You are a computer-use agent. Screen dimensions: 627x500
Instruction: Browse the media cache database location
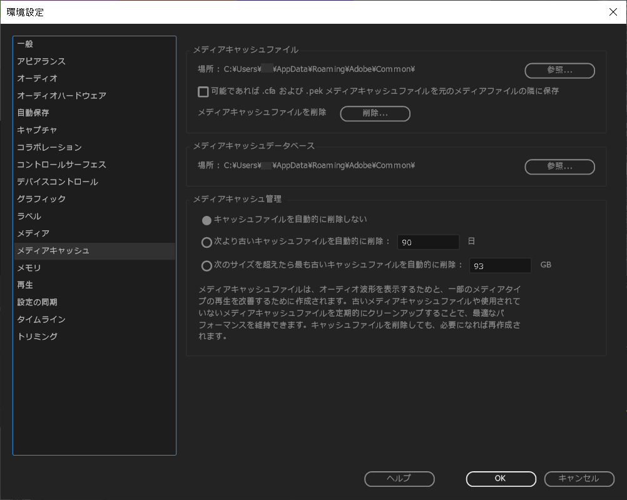(x=559, y=166)
